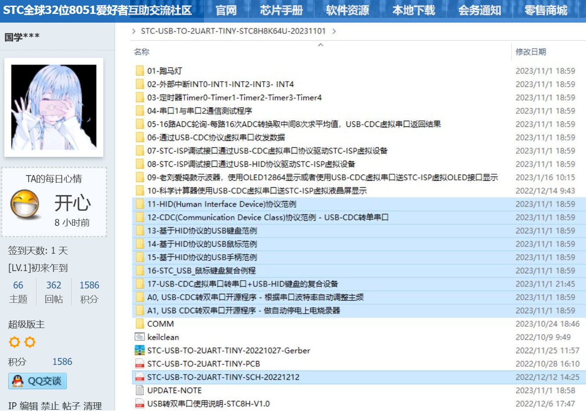586x411 pixels.
Task: Click the COMM folder icon
Action: [140, 324]
